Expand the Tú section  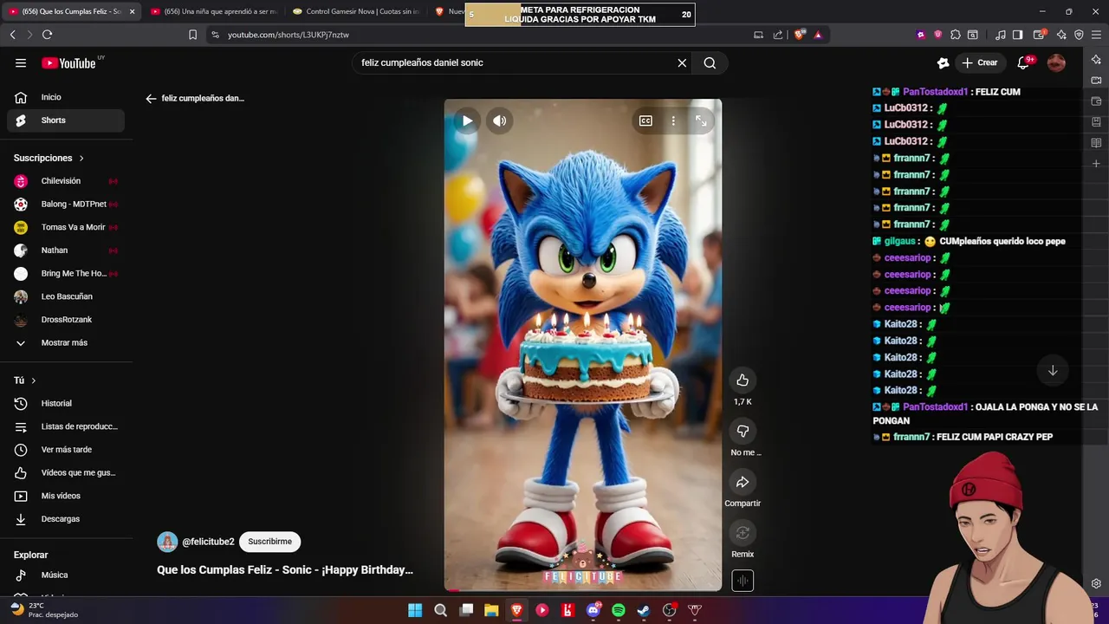[25, 380]
